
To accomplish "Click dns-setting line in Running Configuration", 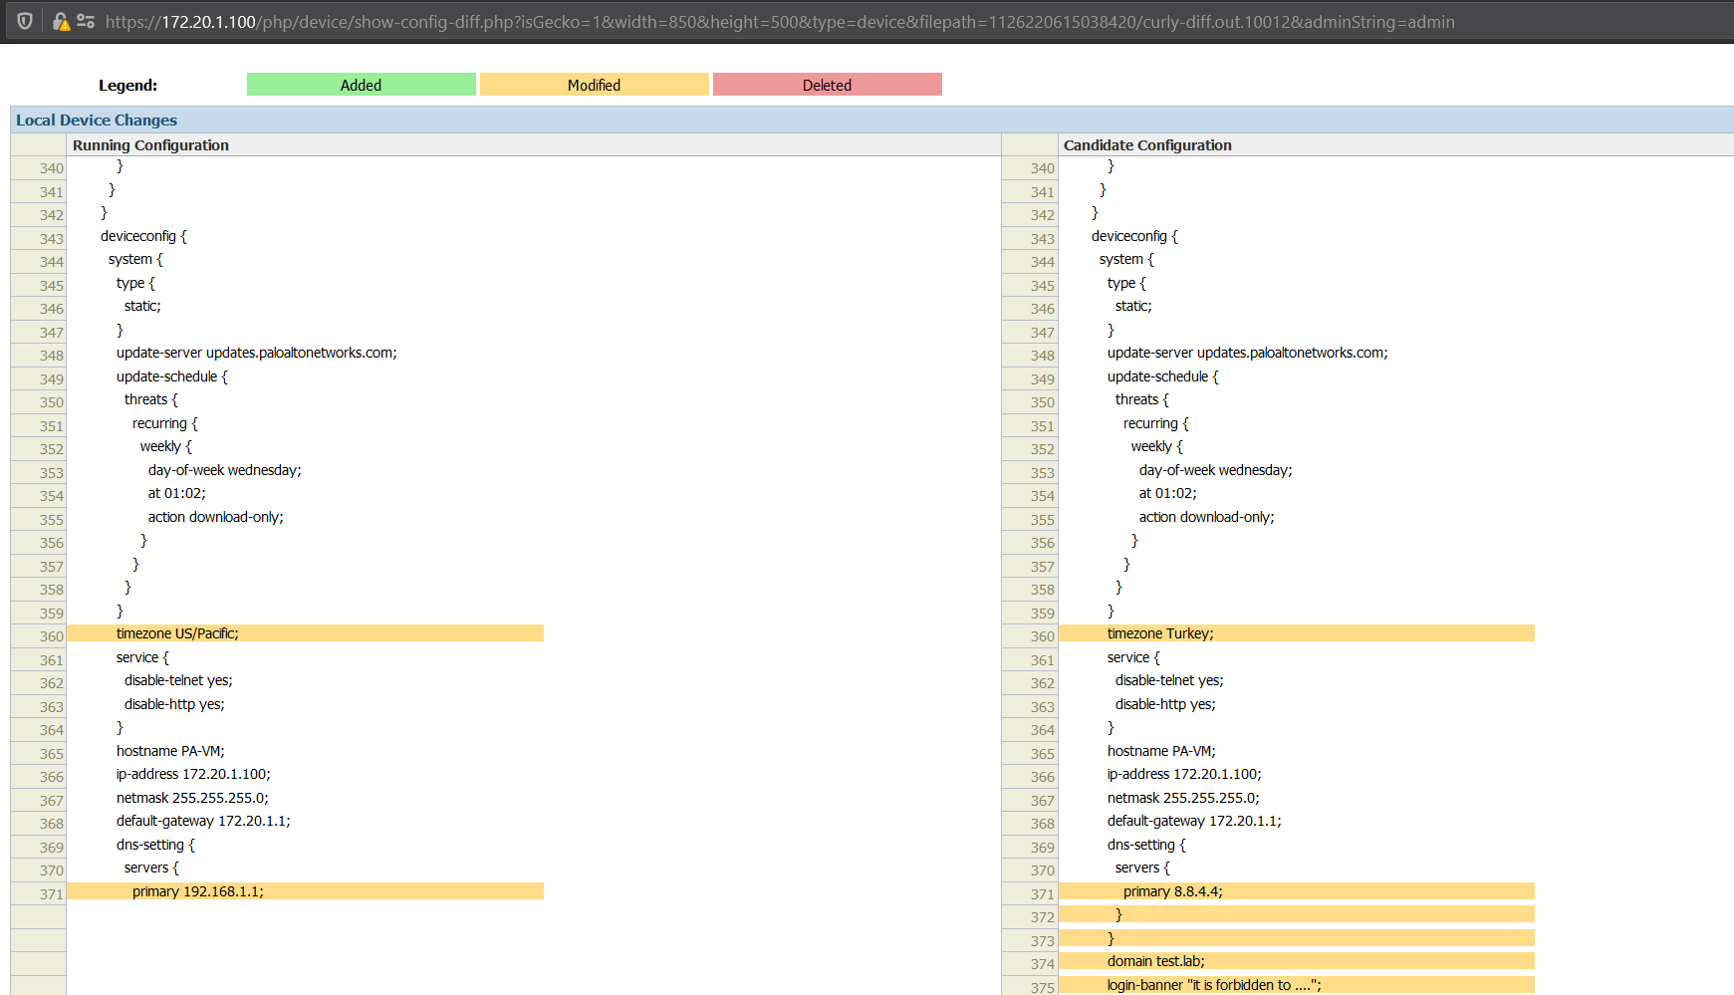I will 155,845.
